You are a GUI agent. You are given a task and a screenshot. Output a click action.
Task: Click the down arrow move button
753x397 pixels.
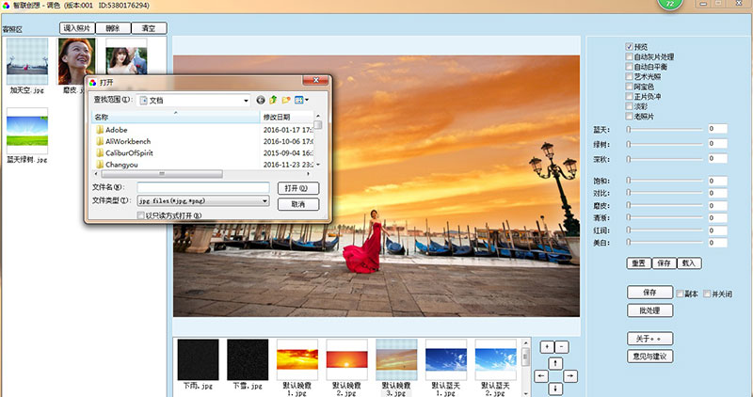555,389
